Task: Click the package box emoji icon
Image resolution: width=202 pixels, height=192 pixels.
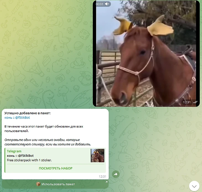Action: click(38, 184)
